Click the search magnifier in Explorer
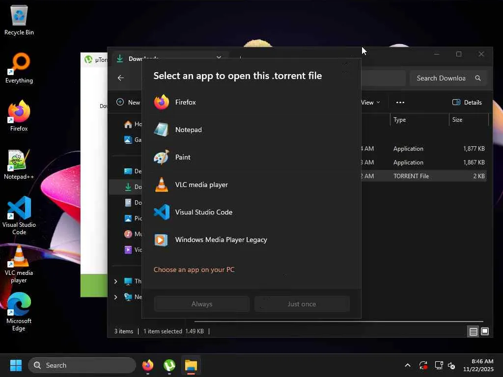Screen dimensions: 503x377 coord(477,78)
